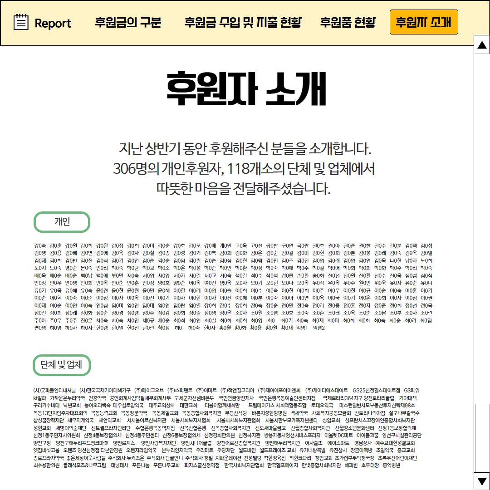Click the scrollbar up arrow
Viewport: 490px width, 490px height.
(482, 44)
